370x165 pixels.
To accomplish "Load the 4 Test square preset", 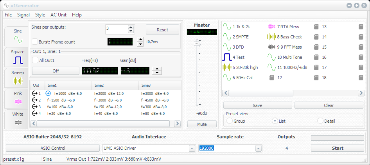I will [x=227, y=57].
